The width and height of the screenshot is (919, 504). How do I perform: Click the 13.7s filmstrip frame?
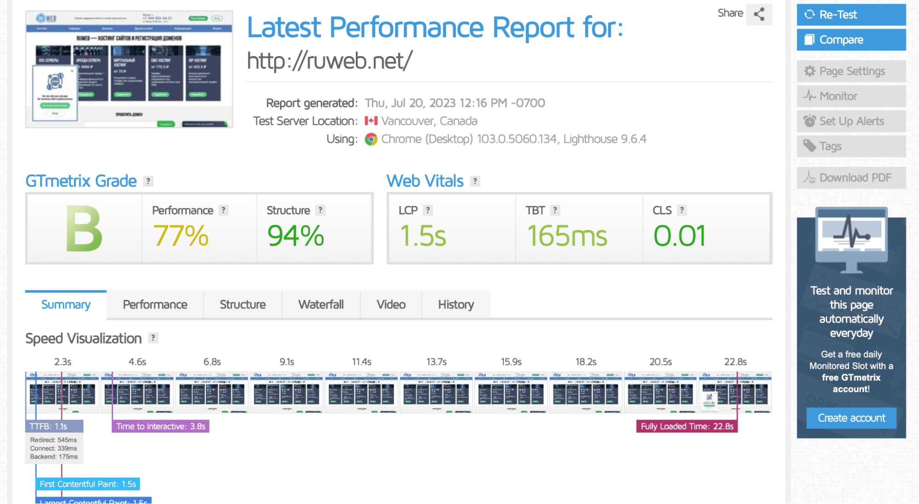tap(436, 392)
